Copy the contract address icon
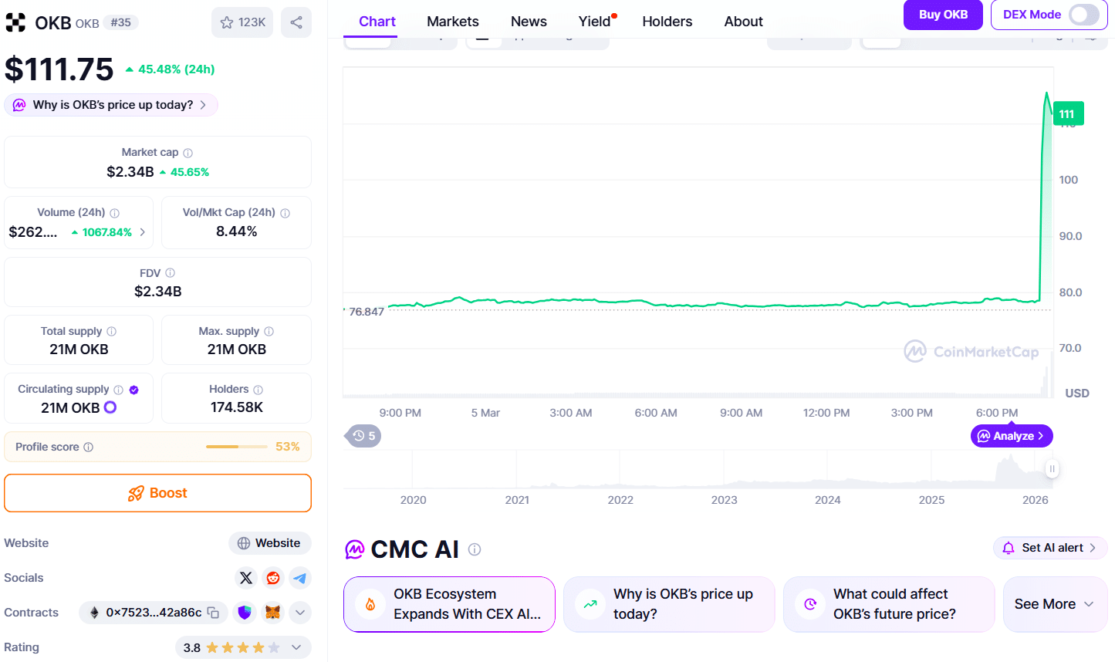Screen dimensions: 1115x662 coord(214,613)
